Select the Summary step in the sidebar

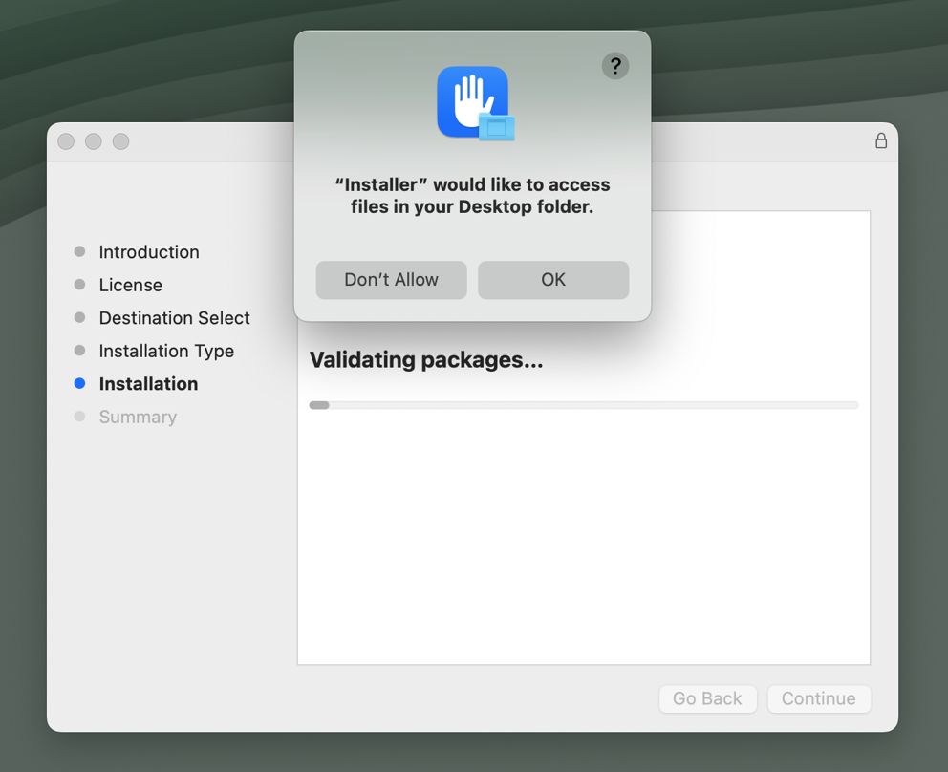[138, 417]
